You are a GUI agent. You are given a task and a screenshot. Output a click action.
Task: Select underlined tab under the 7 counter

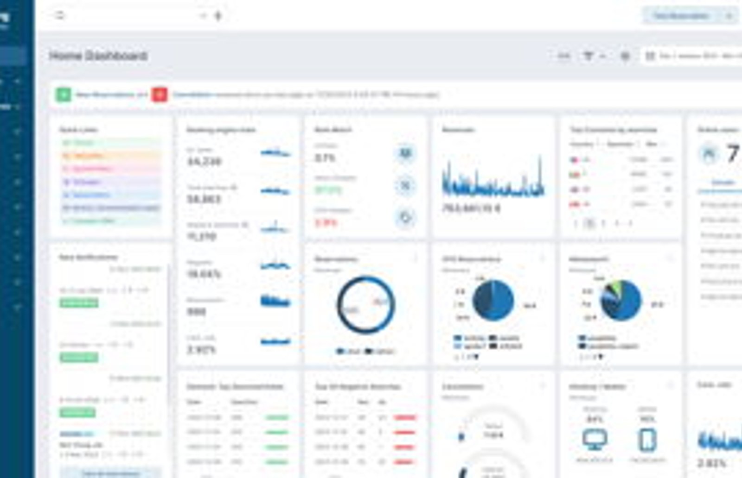723,183
